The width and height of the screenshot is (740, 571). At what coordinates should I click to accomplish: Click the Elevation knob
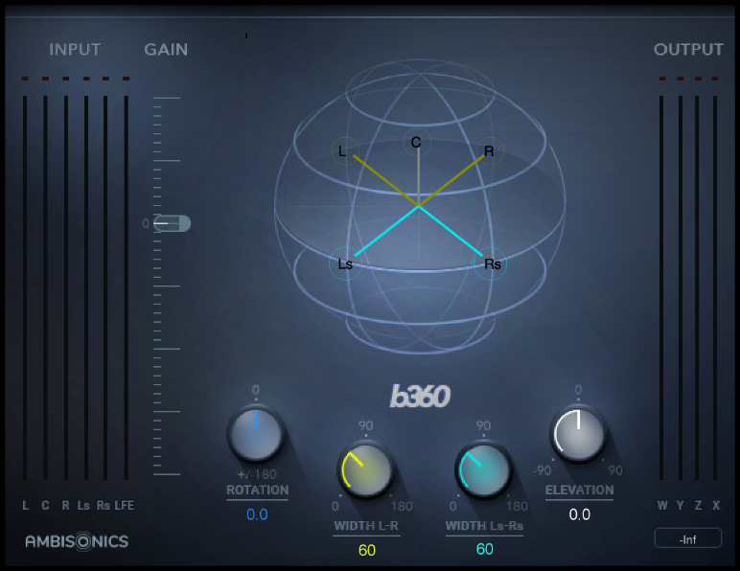[x=579, y=434]
